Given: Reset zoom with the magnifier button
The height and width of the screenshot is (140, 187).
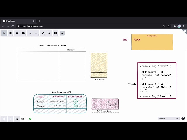Looking at the screenshot, I should (17, 119).
